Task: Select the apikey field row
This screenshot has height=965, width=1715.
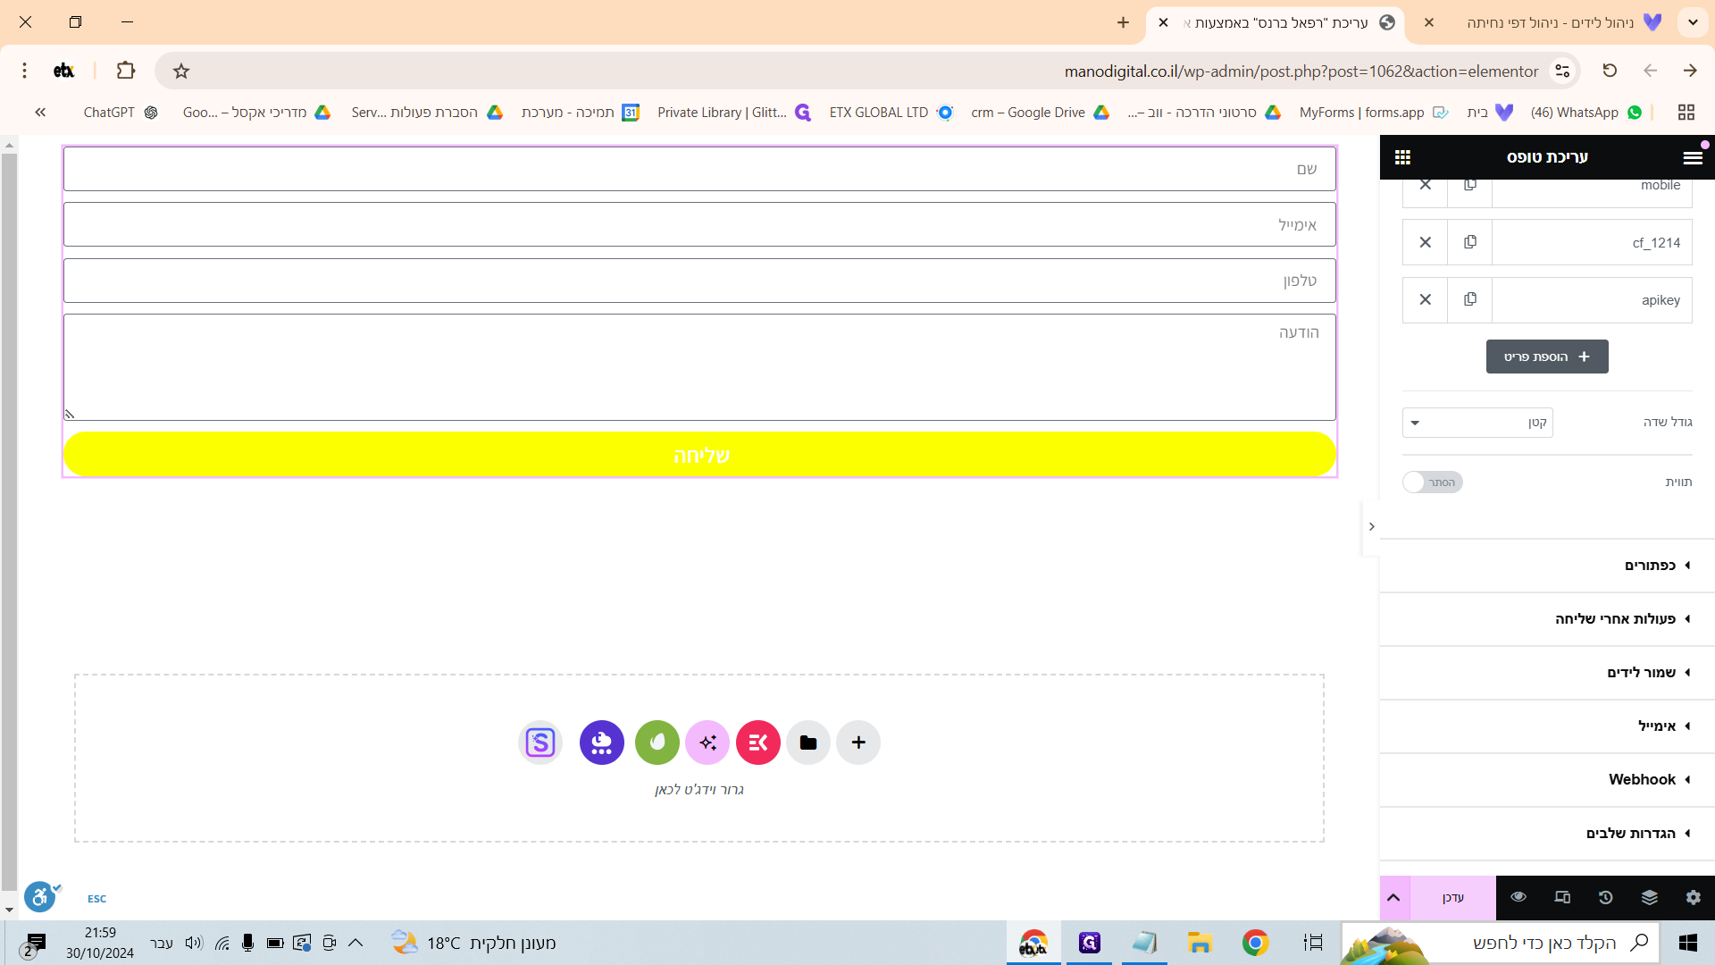Action: tap(1592, 300)
